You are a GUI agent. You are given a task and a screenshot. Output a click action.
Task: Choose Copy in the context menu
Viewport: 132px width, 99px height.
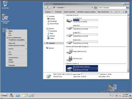click(10, 54)
